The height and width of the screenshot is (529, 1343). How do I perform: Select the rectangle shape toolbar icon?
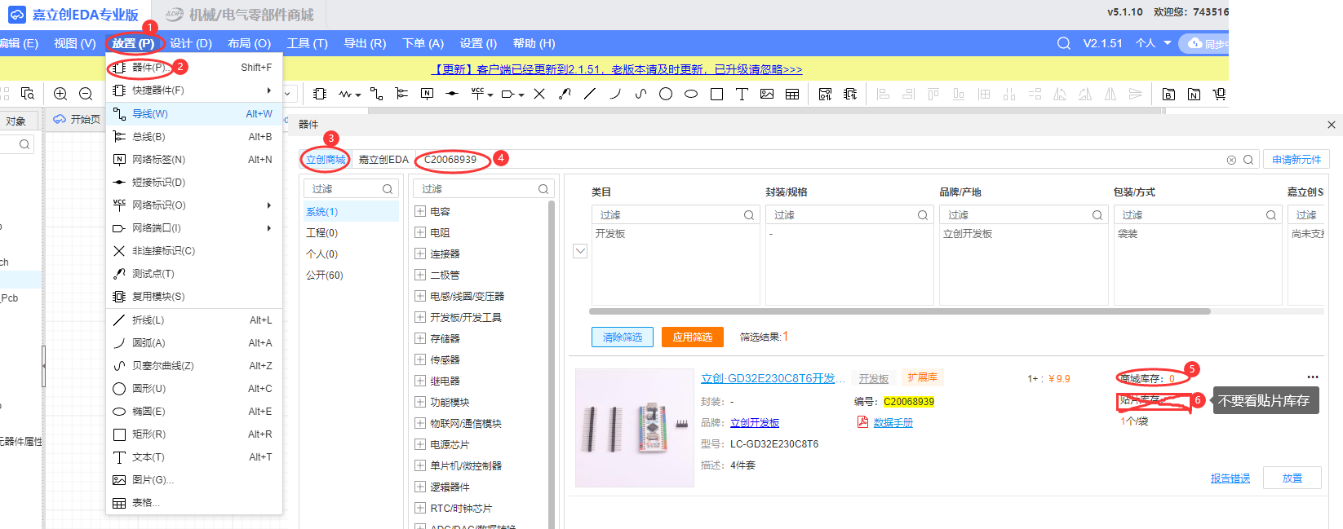[x=716, y=94]
